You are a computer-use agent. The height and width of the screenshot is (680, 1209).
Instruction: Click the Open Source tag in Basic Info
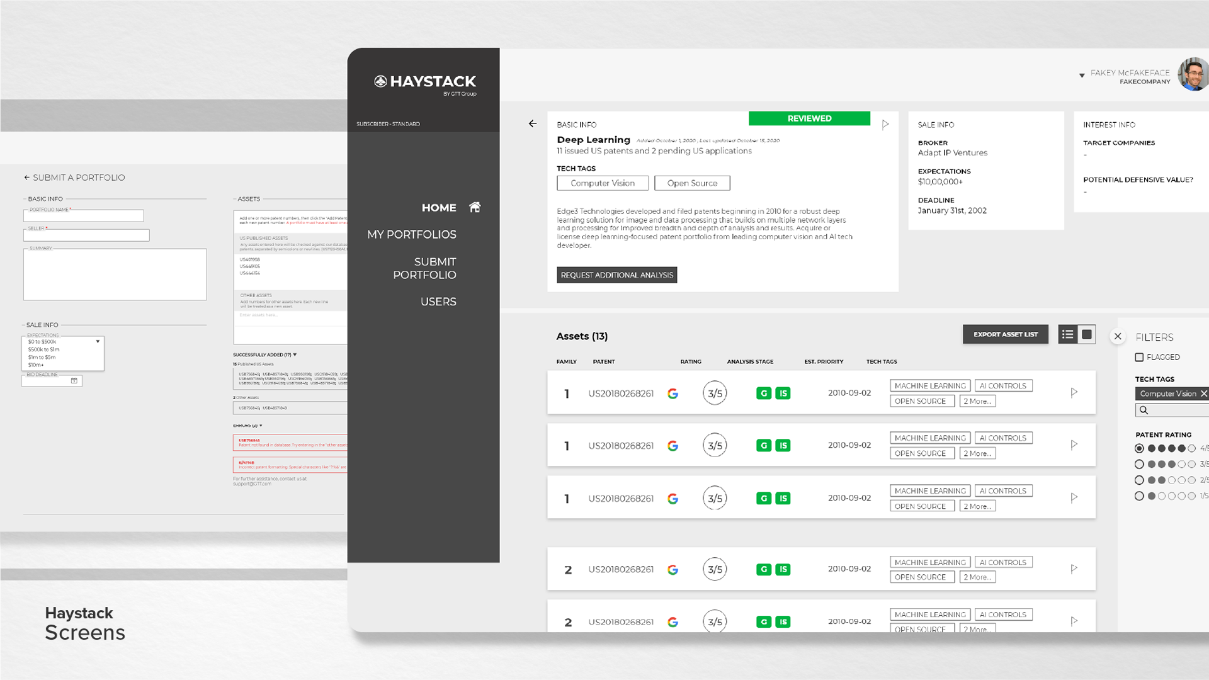[x=692, y=183]
